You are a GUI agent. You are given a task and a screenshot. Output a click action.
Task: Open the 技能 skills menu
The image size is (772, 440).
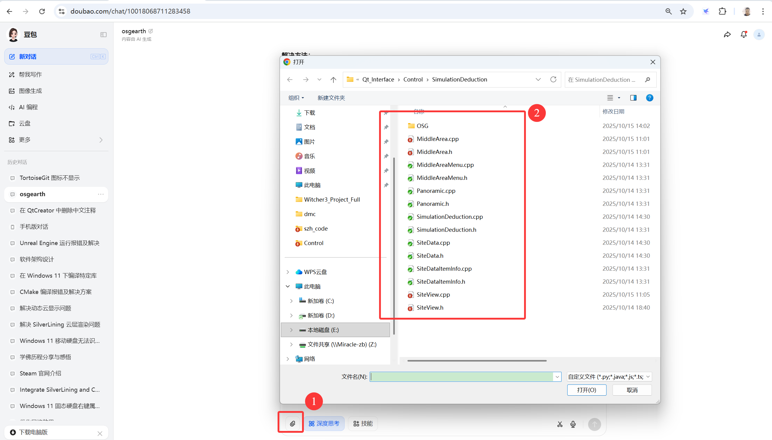tap(363, 424)
